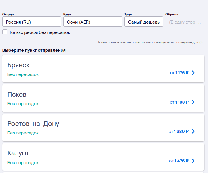This screenshot has height=173, width=208.
Task: Click the от 1 176 ₽ price
Action: [x=179, y=73]
